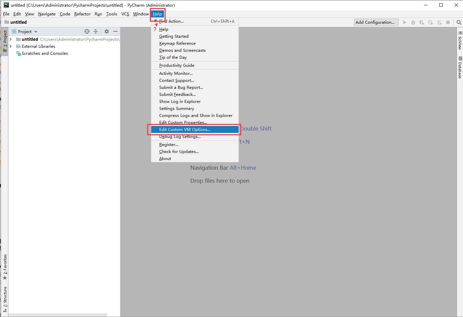Viewport: 463px width, 317px height.
Task: Open the 7: Structure tool window tab
Action: [5, 299]
